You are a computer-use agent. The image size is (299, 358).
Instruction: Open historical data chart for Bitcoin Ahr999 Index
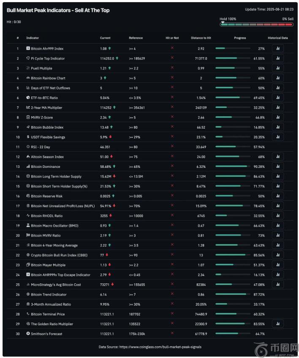pos(277,48)
